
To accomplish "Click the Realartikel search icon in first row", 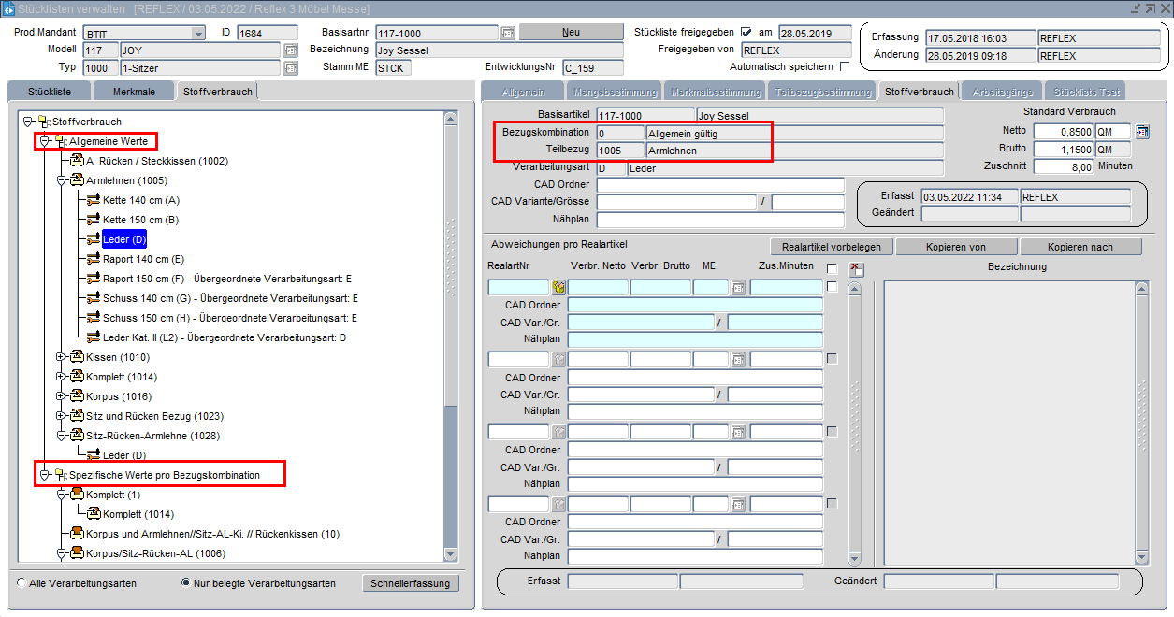I will (559, 288).
